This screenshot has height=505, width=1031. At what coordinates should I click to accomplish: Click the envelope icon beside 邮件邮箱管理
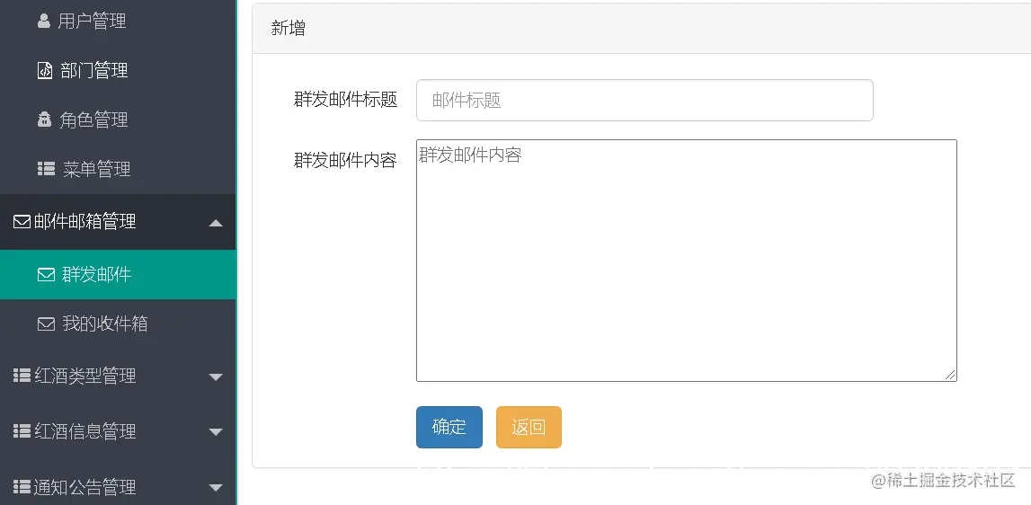pyautogui.click(x=22, y=222)
